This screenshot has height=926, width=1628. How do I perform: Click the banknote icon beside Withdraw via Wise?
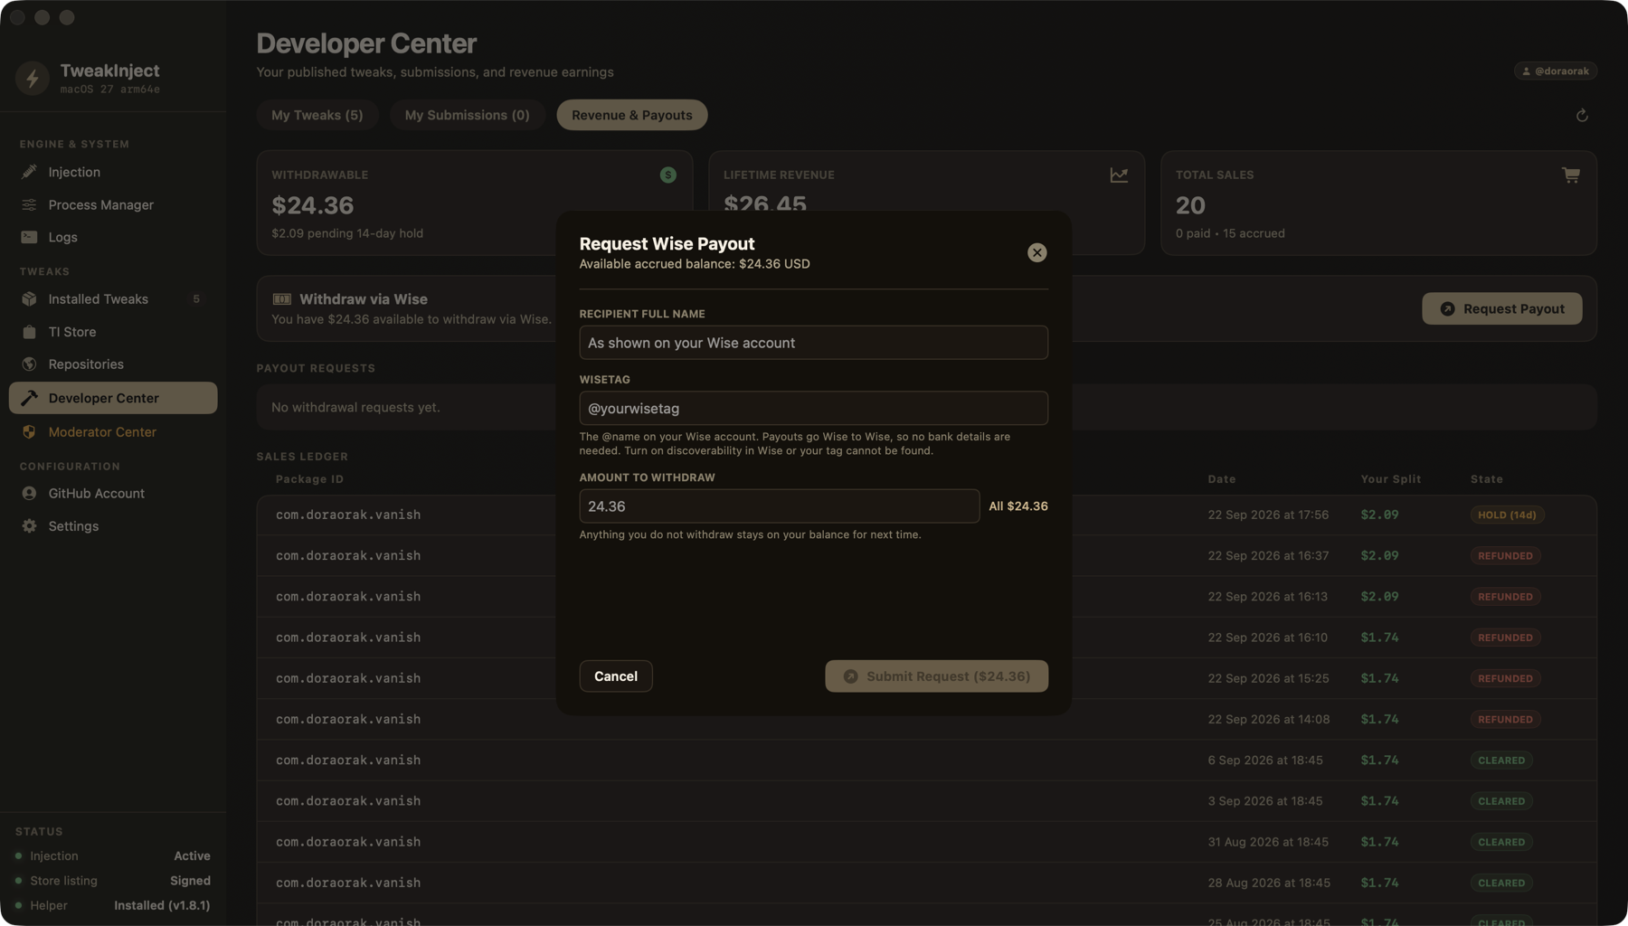click(x=282, y=299)
